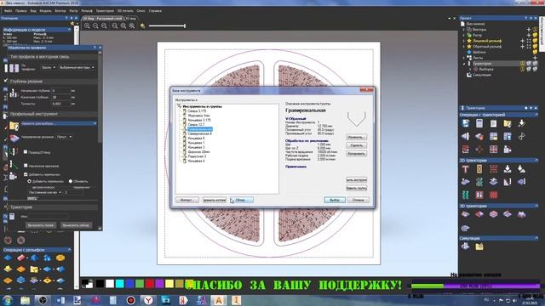Click the yellow folder icon in Симуляция section
This screenshot has height=306, width=545.
[x=479, y=246]
